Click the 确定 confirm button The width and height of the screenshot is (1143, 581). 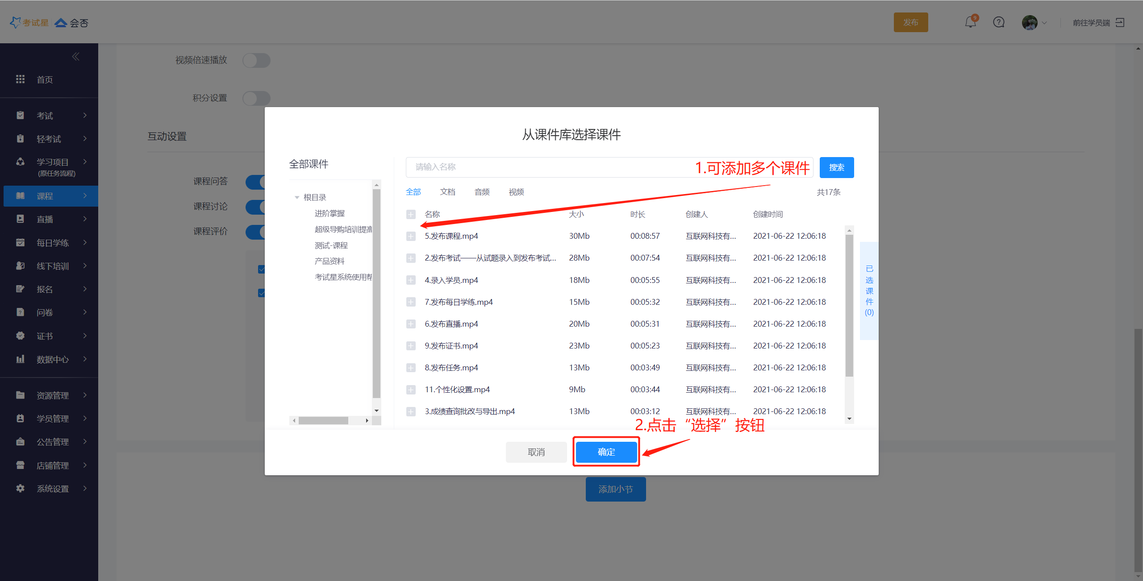click(x=606, y=452)
